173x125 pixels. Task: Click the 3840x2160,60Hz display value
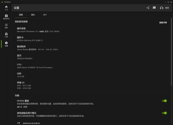tap(25, 58)
